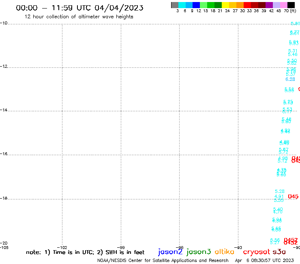Select the gold swatch next to yellow

point(233,5)
